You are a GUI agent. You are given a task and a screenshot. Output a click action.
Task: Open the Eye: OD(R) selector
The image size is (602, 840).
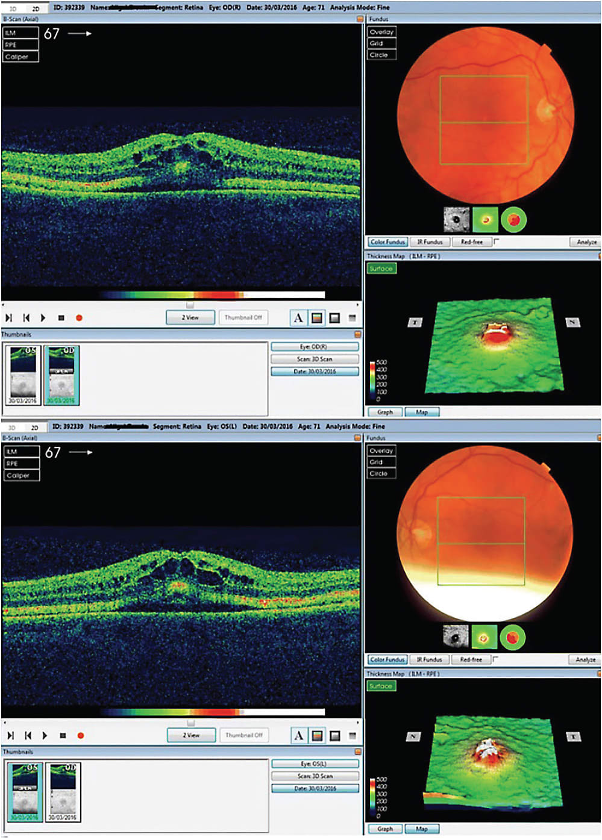click(x=315, y=346)
